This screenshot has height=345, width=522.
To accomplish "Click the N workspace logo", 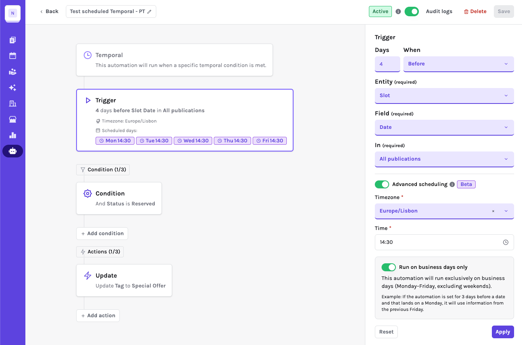I will click(13, 13).
